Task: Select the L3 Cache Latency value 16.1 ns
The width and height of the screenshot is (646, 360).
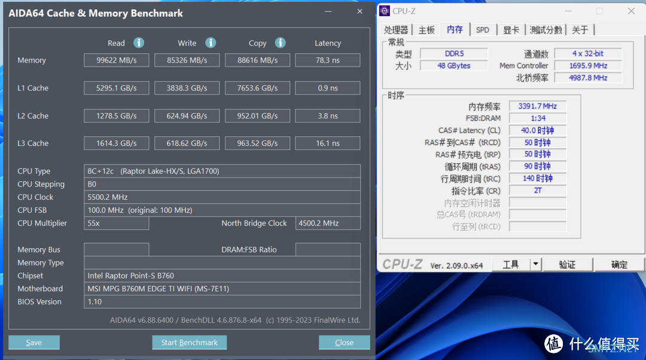Action: (328, 144)
